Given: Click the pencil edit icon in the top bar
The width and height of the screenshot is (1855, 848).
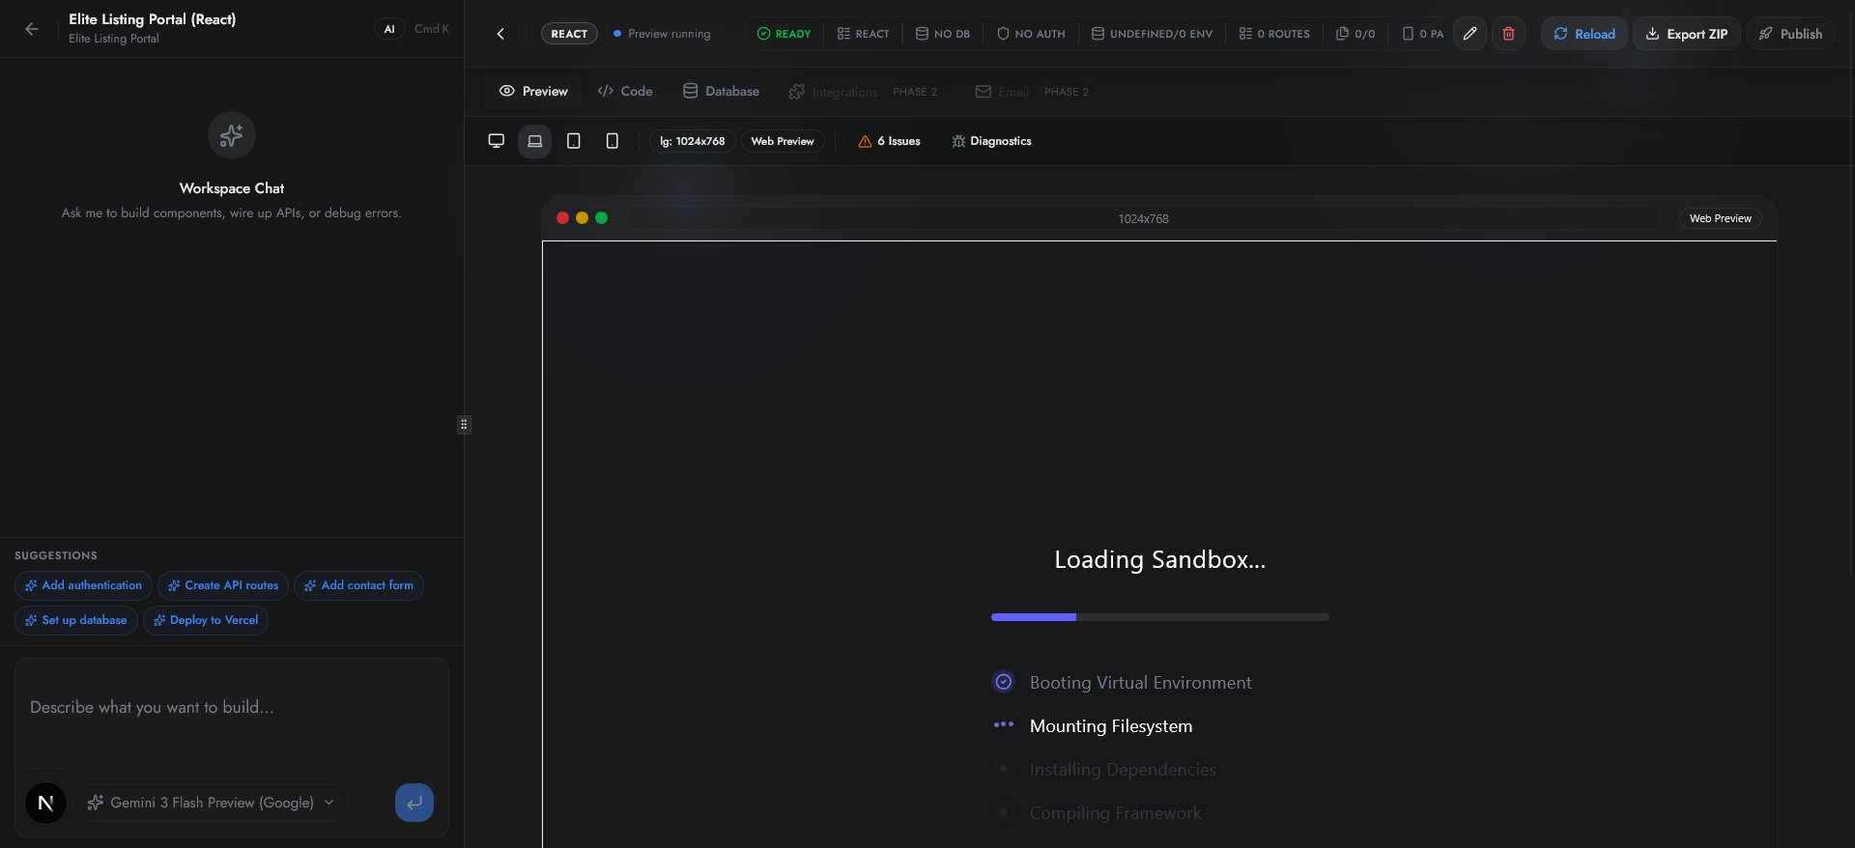Looking at the screenshot, I should 1470,34.
